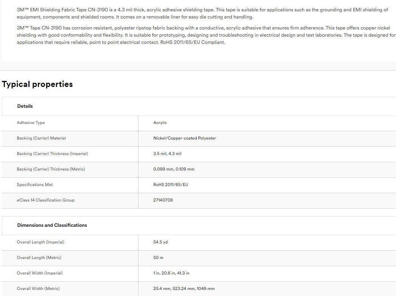Image resolution: width=396 pixels, height=296 pixels.
Task: Select the Nickel/Copper-coated Polyester value
Action: pos(185,138)
